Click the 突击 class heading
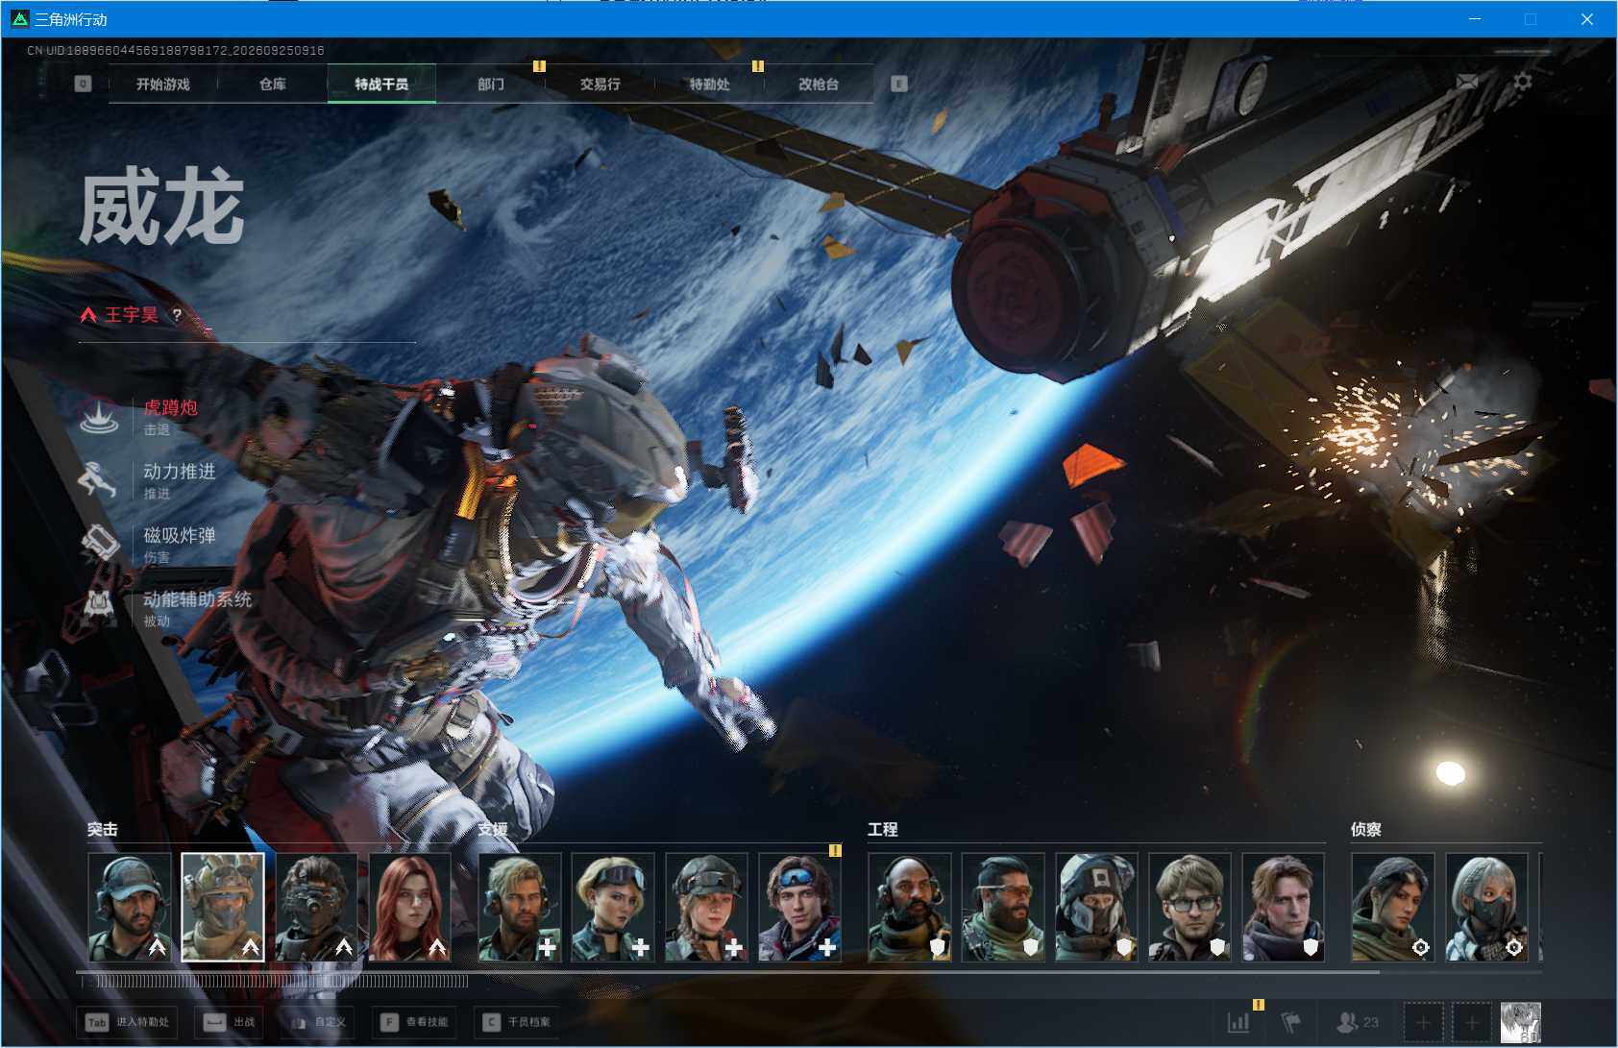Screen dimensions: 1618x1048 103,829
